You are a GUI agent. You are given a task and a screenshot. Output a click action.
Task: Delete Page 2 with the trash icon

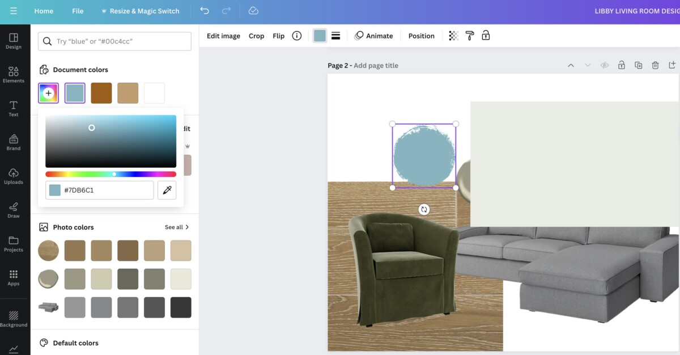pyautogui.click(x=655, y=65)
